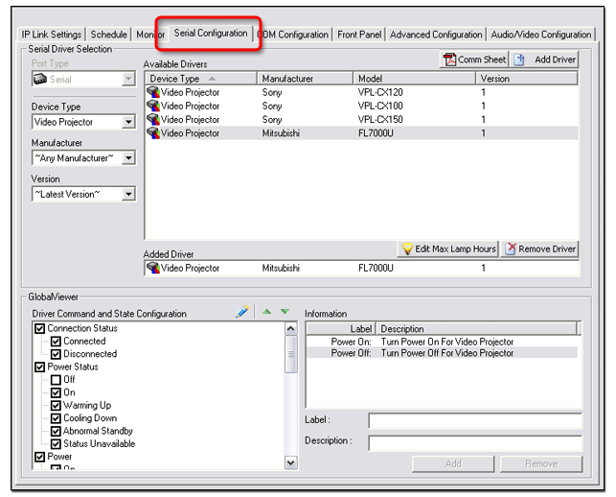Viewport: 616px width, 497px height.
Task: Toggle the On checkbox under Power Status
Action: [56, 392]
